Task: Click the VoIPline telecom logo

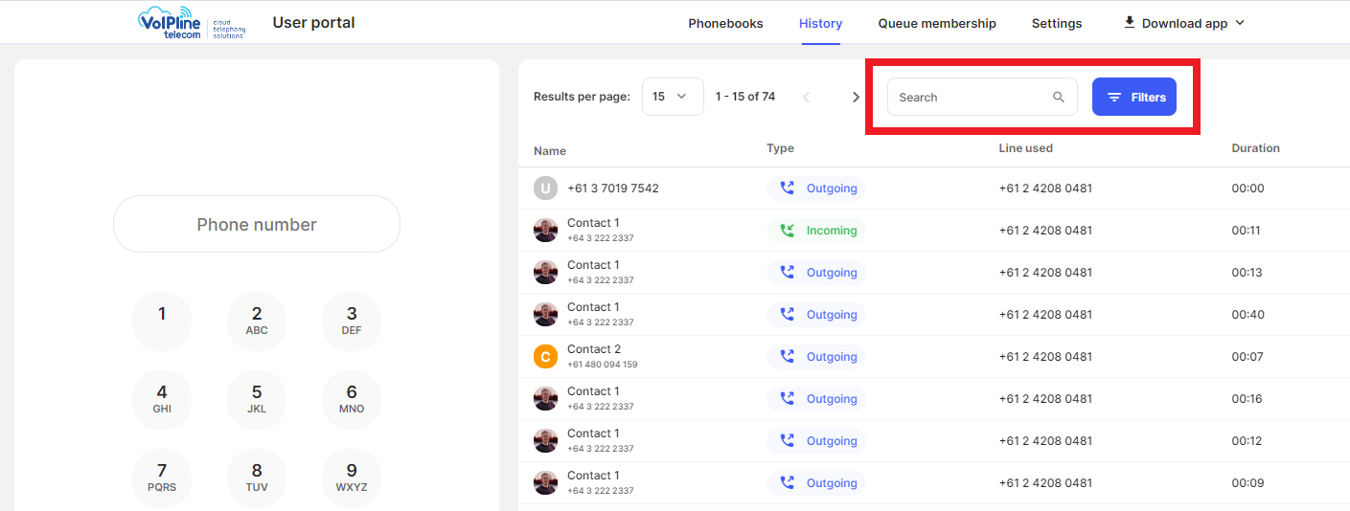Action: pyautogui.click(x=193, y=23)
